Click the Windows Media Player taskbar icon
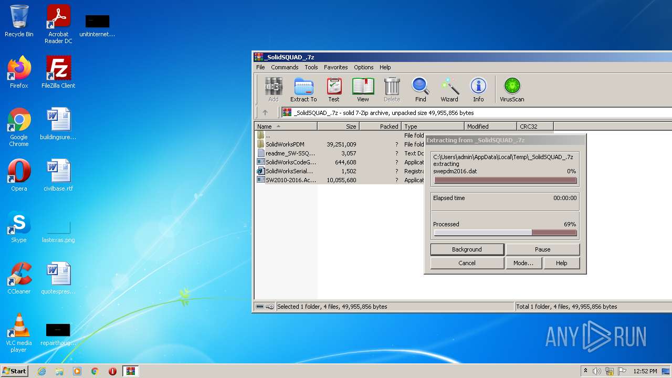 coord(77,371)
